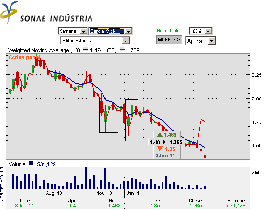Click the 3Jun 11 tooltip date
Viewport: 272px width, 210px height.
165,155
